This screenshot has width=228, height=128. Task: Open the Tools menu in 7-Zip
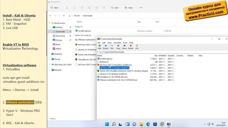(125, 43)
